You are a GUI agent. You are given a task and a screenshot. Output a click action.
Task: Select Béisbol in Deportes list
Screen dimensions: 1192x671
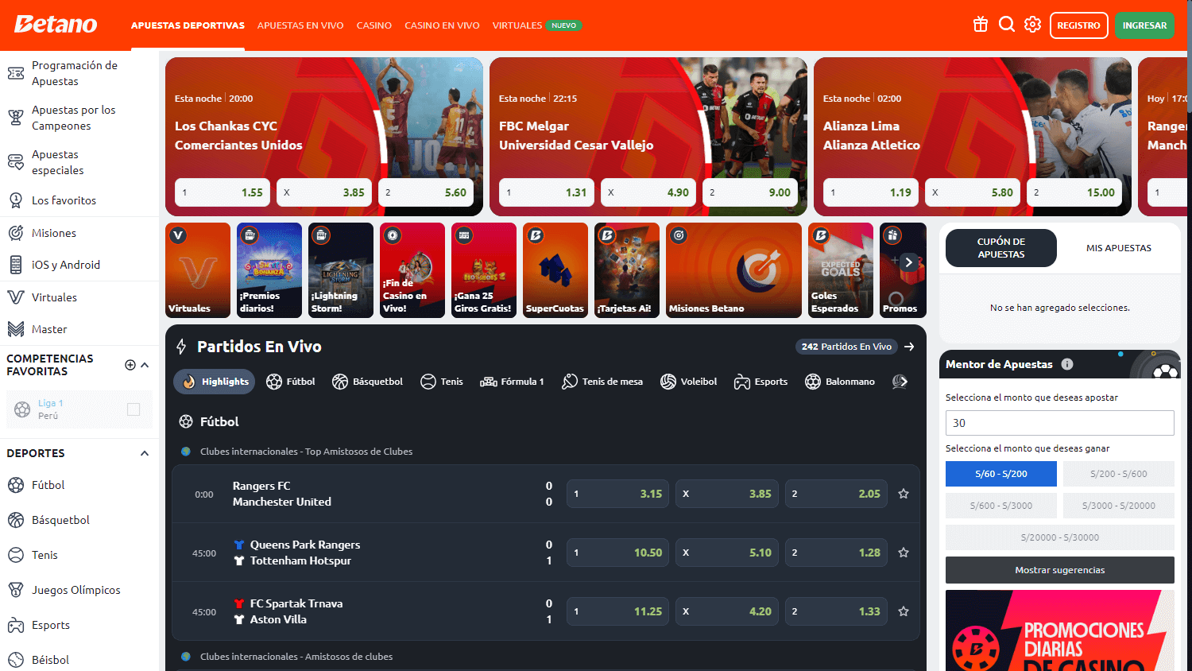79,660
